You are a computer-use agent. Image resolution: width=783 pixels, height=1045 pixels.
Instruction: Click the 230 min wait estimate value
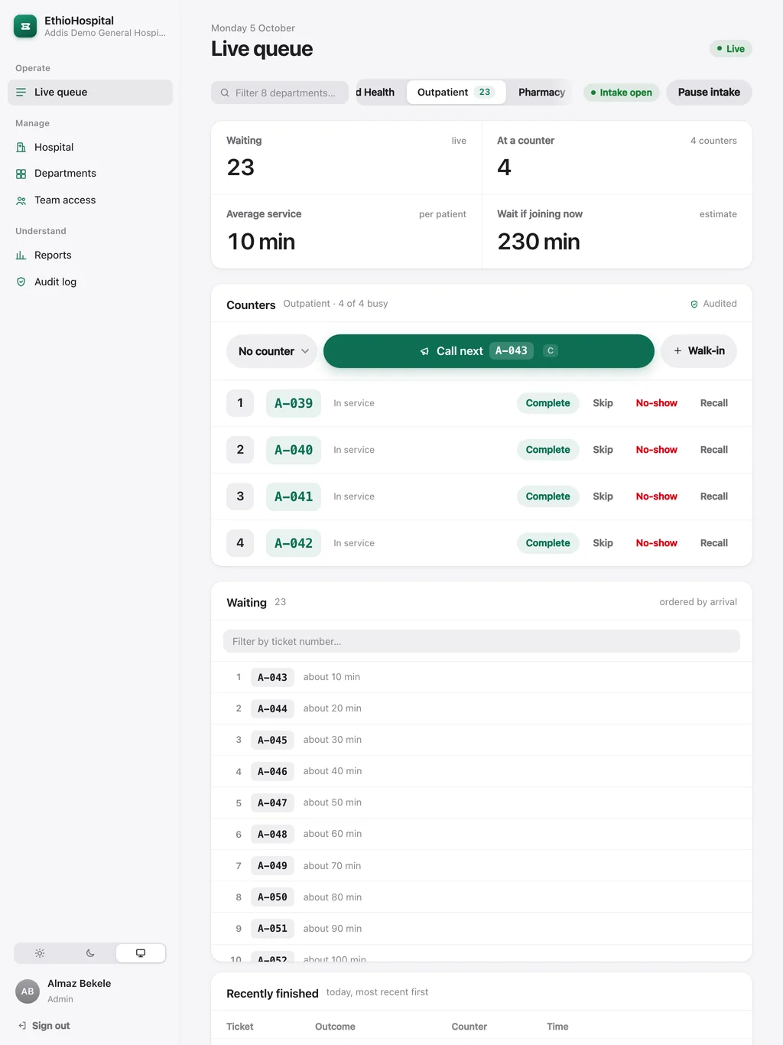coord(538,242)
